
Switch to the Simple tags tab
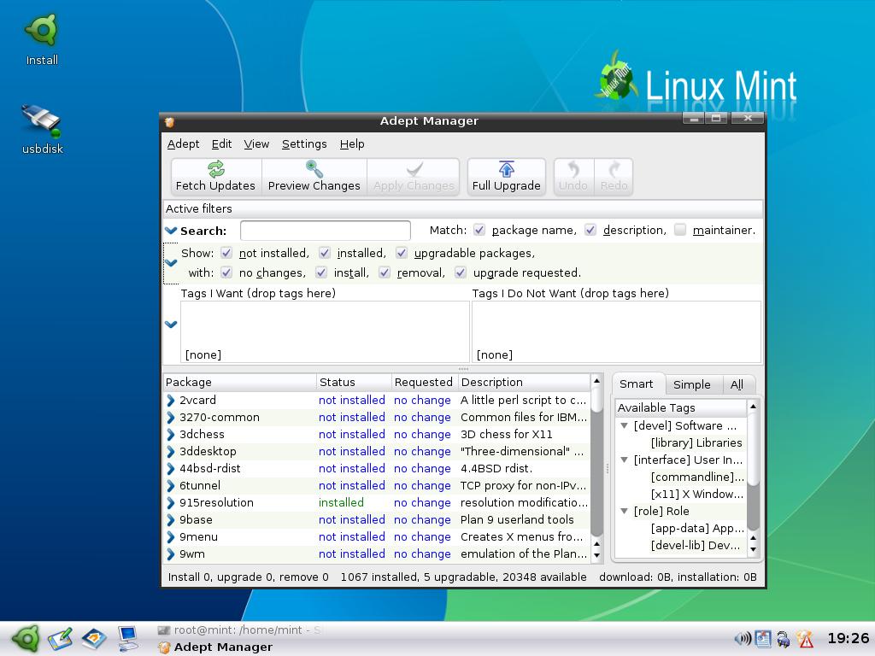click(691, 384)
